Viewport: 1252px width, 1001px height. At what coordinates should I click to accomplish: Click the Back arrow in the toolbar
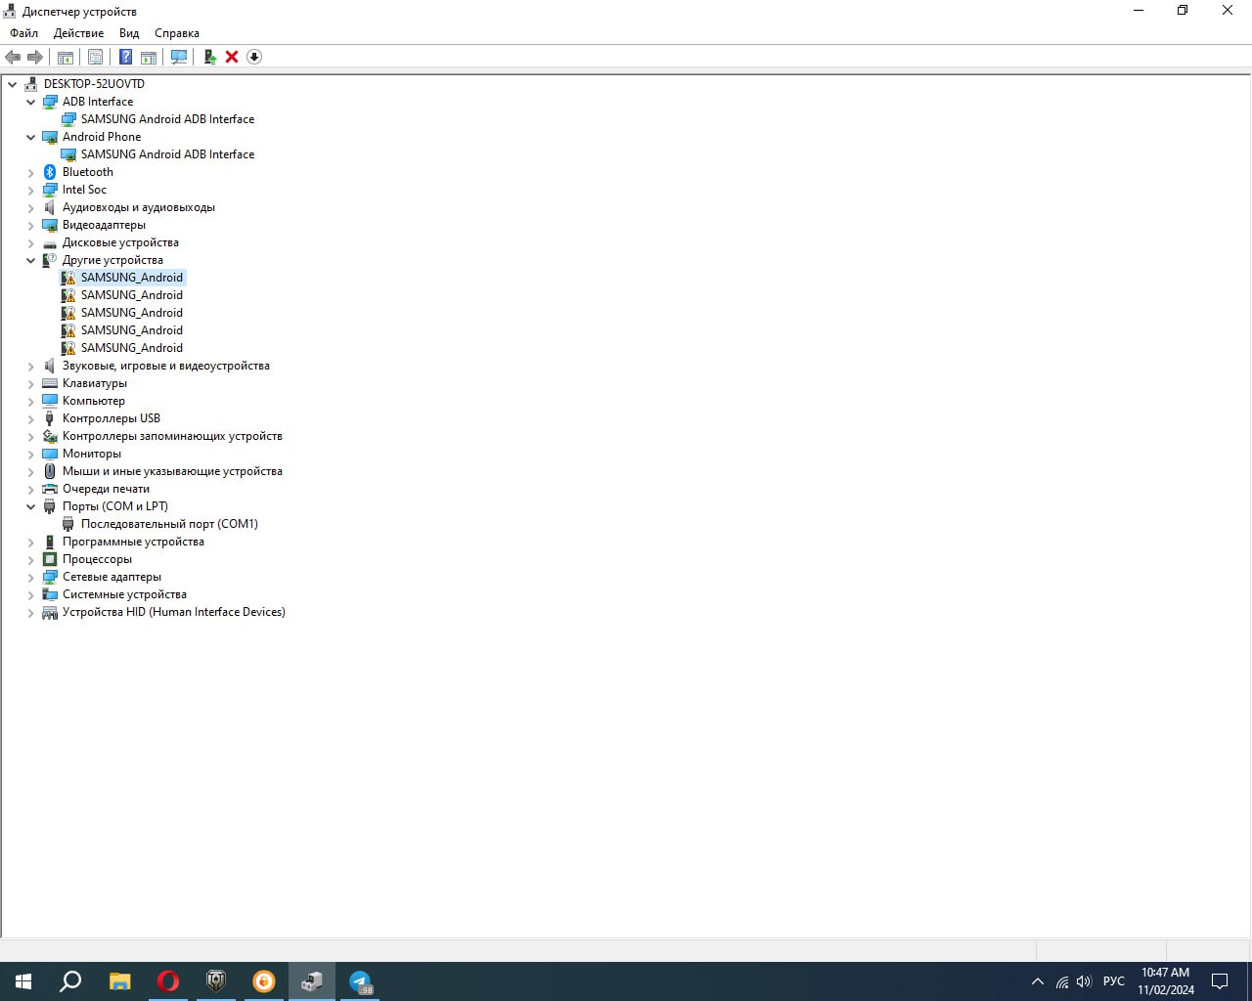point(13,57)
